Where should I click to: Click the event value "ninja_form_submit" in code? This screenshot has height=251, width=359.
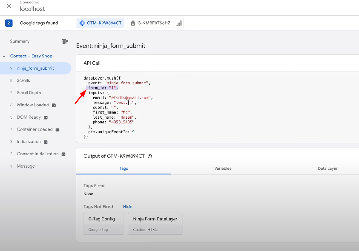coord(126,83)
